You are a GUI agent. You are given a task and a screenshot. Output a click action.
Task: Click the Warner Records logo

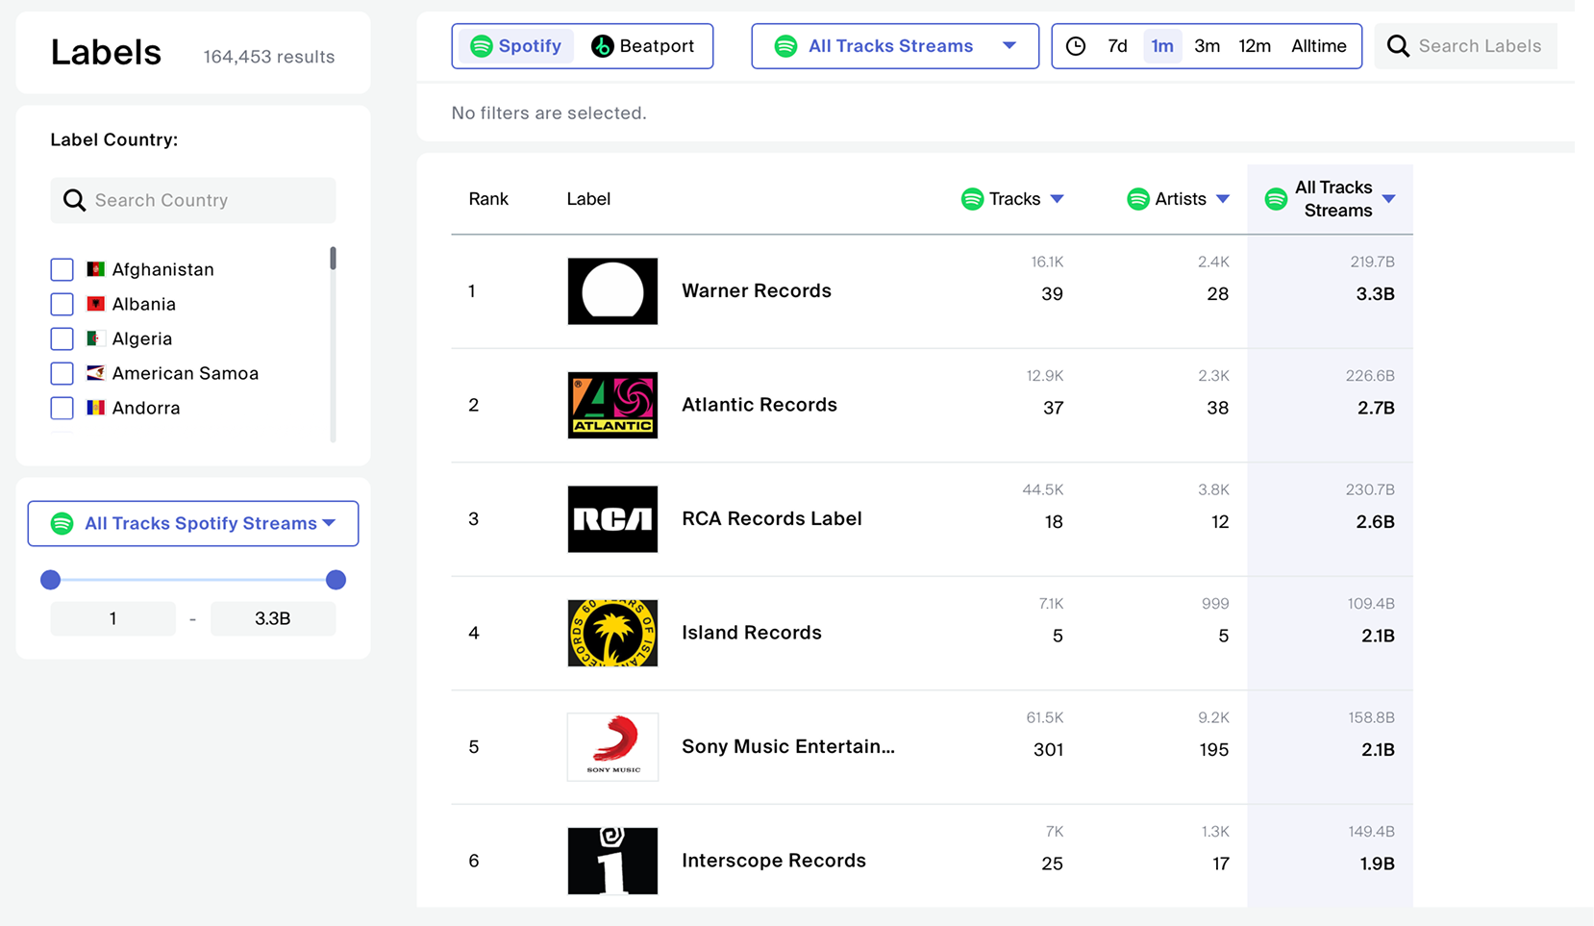click(x=612, y=291)
